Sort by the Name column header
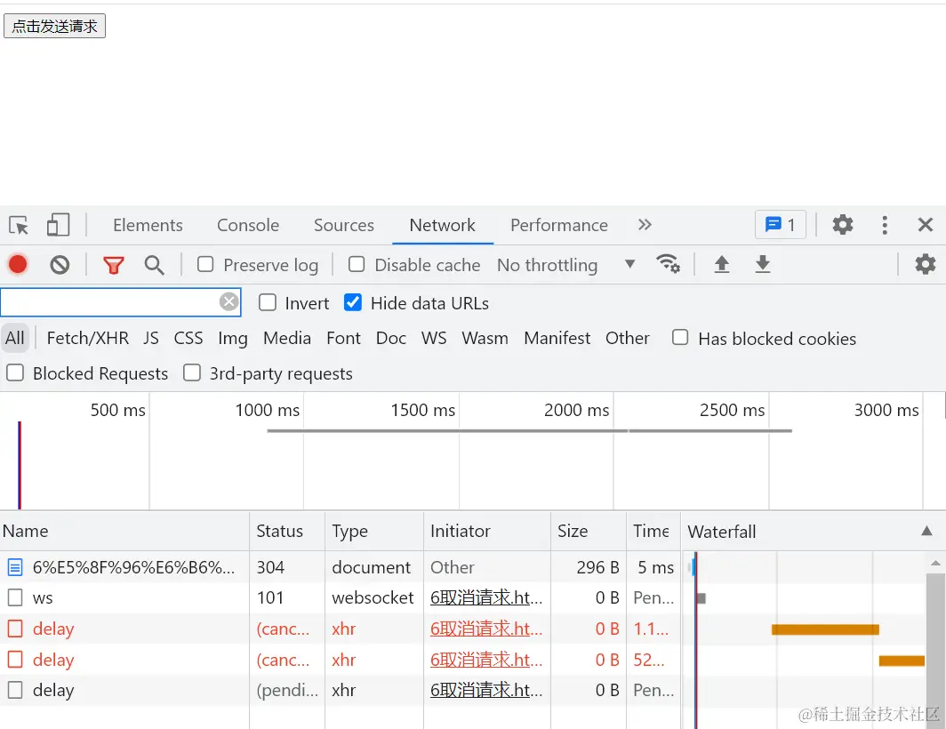The image size is (946, 729). 124,531
